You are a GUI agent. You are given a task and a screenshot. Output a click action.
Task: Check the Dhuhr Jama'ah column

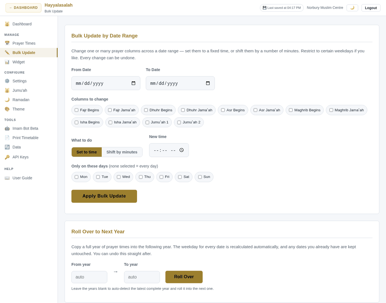(183, 110)
